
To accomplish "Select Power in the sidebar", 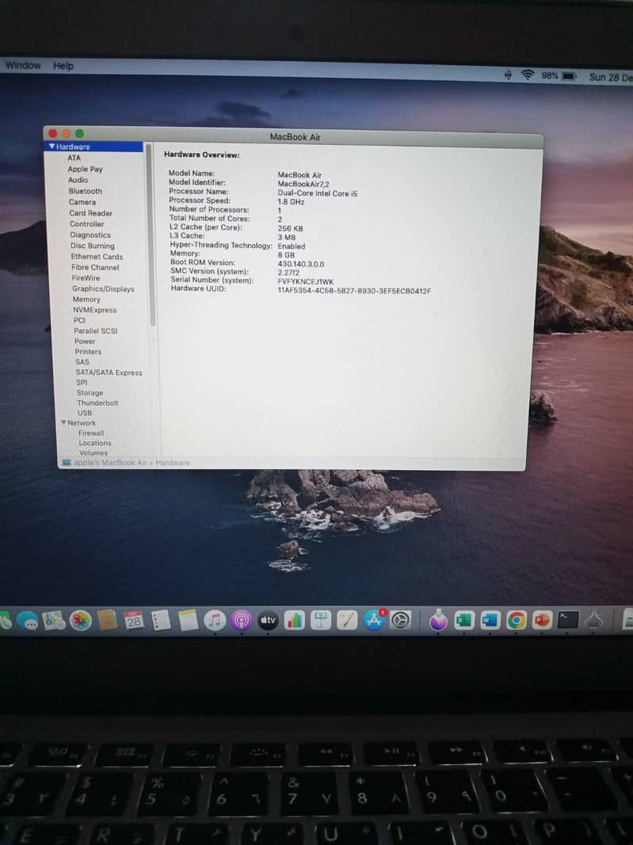I will click(85, 341).
